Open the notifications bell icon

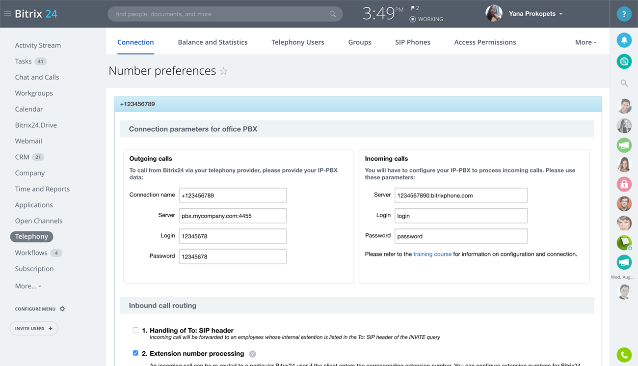[624, 40]
